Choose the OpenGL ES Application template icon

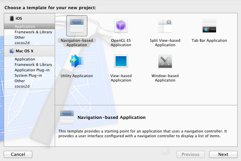tap(121, 26)
